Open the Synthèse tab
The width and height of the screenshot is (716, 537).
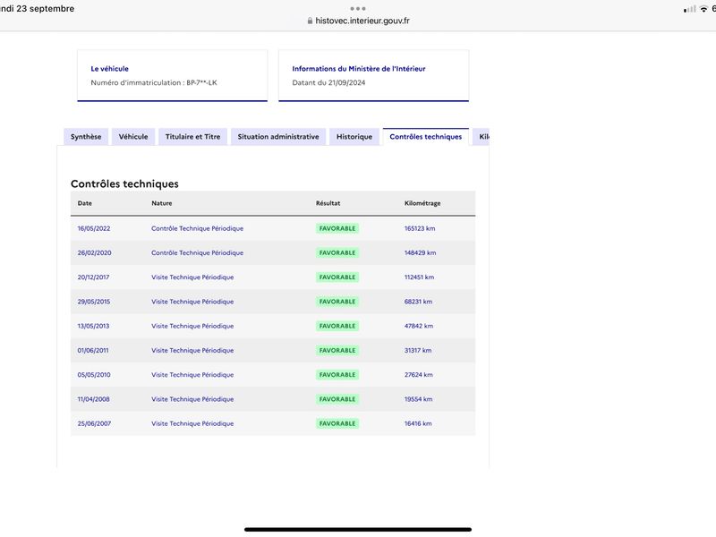click(x=86, y=137)
